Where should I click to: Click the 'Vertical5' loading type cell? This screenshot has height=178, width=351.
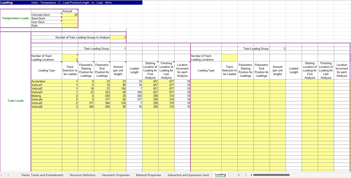click(46, 103)
